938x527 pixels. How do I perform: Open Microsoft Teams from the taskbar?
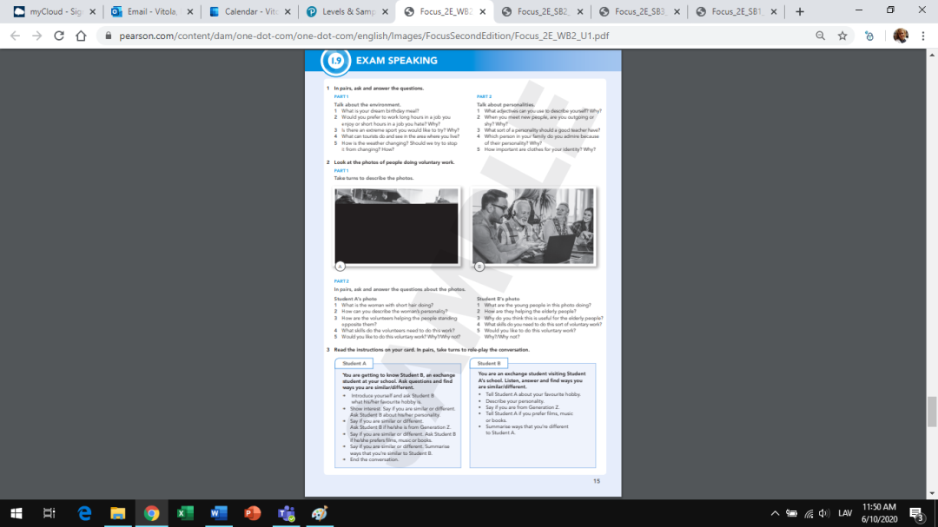tap(286, 513)
